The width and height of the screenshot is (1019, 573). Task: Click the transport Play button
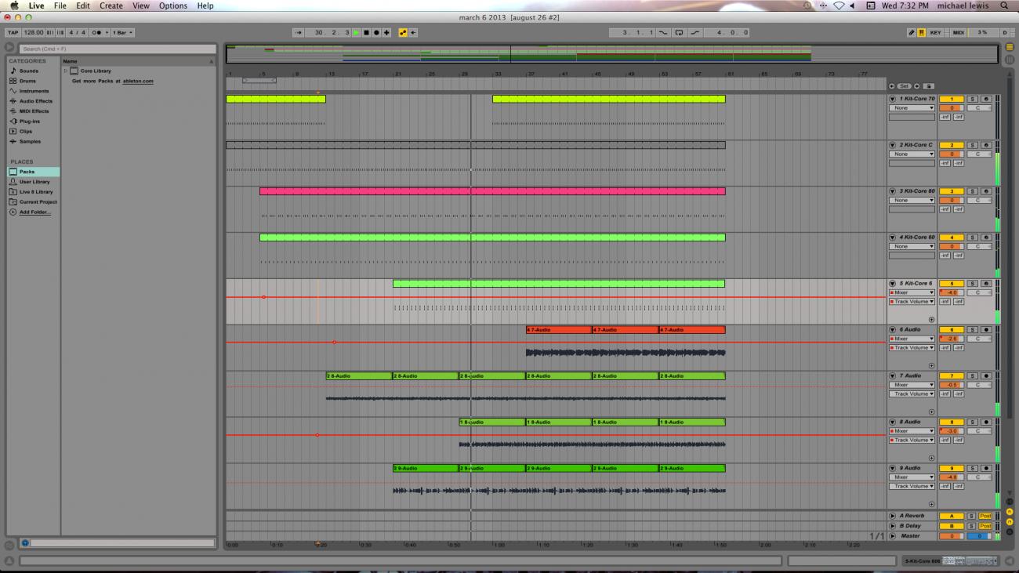pos(356,33)
